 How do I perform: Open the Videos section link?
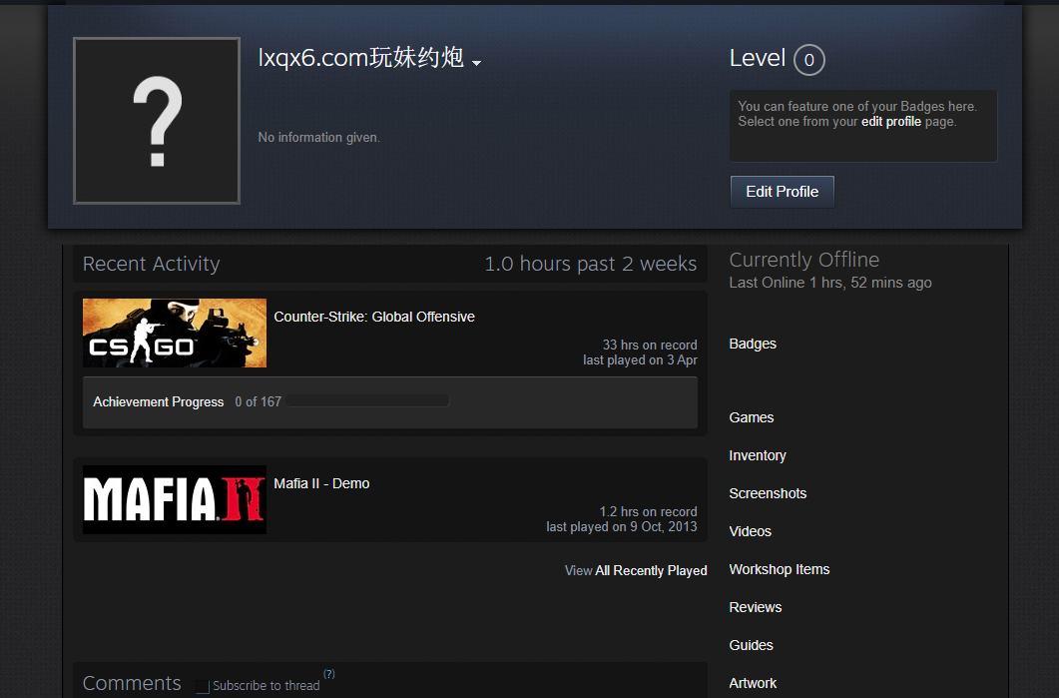coord(750,531)
